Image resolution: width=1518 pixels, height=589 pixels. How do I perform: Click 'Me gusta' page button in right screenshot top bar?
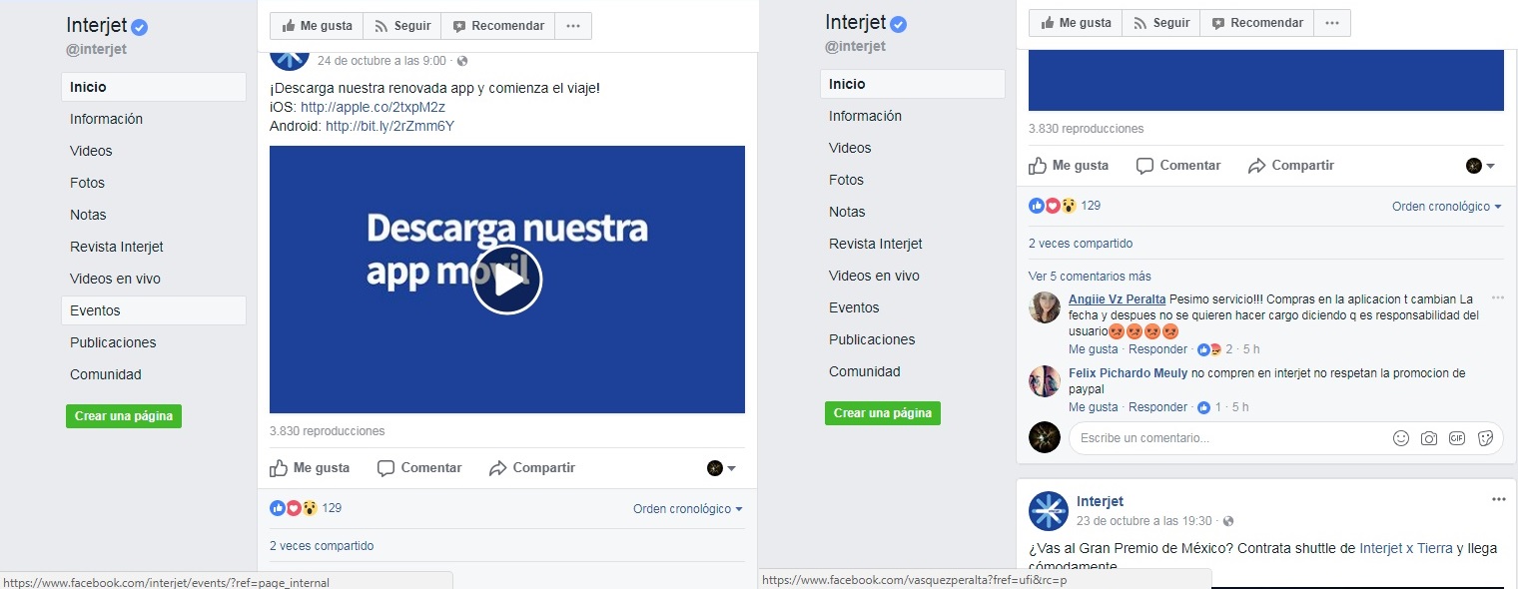click(1076, 23)
